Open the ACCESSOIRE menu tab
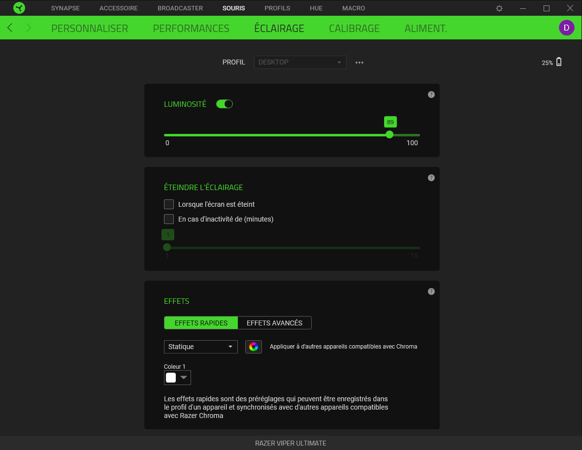582x450 pixels. pos(118,8)
